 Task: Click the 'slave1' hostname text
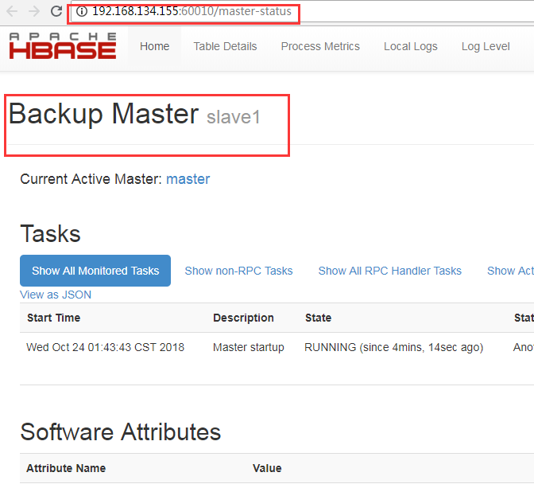234,117
